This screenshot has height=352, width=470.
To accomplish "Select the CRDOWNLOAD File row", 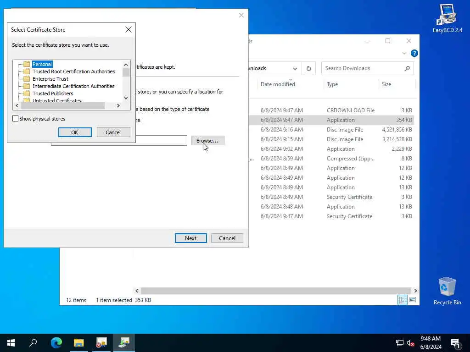I will 331,110.
